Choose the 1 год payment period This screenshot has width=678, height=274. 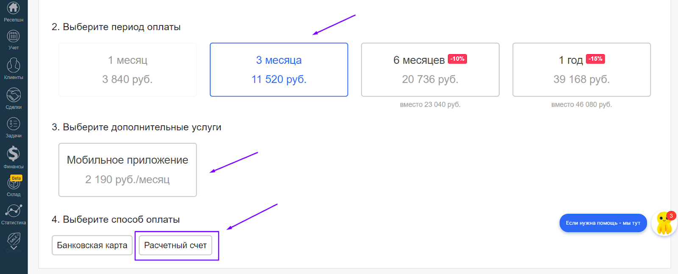coord(581,70)
